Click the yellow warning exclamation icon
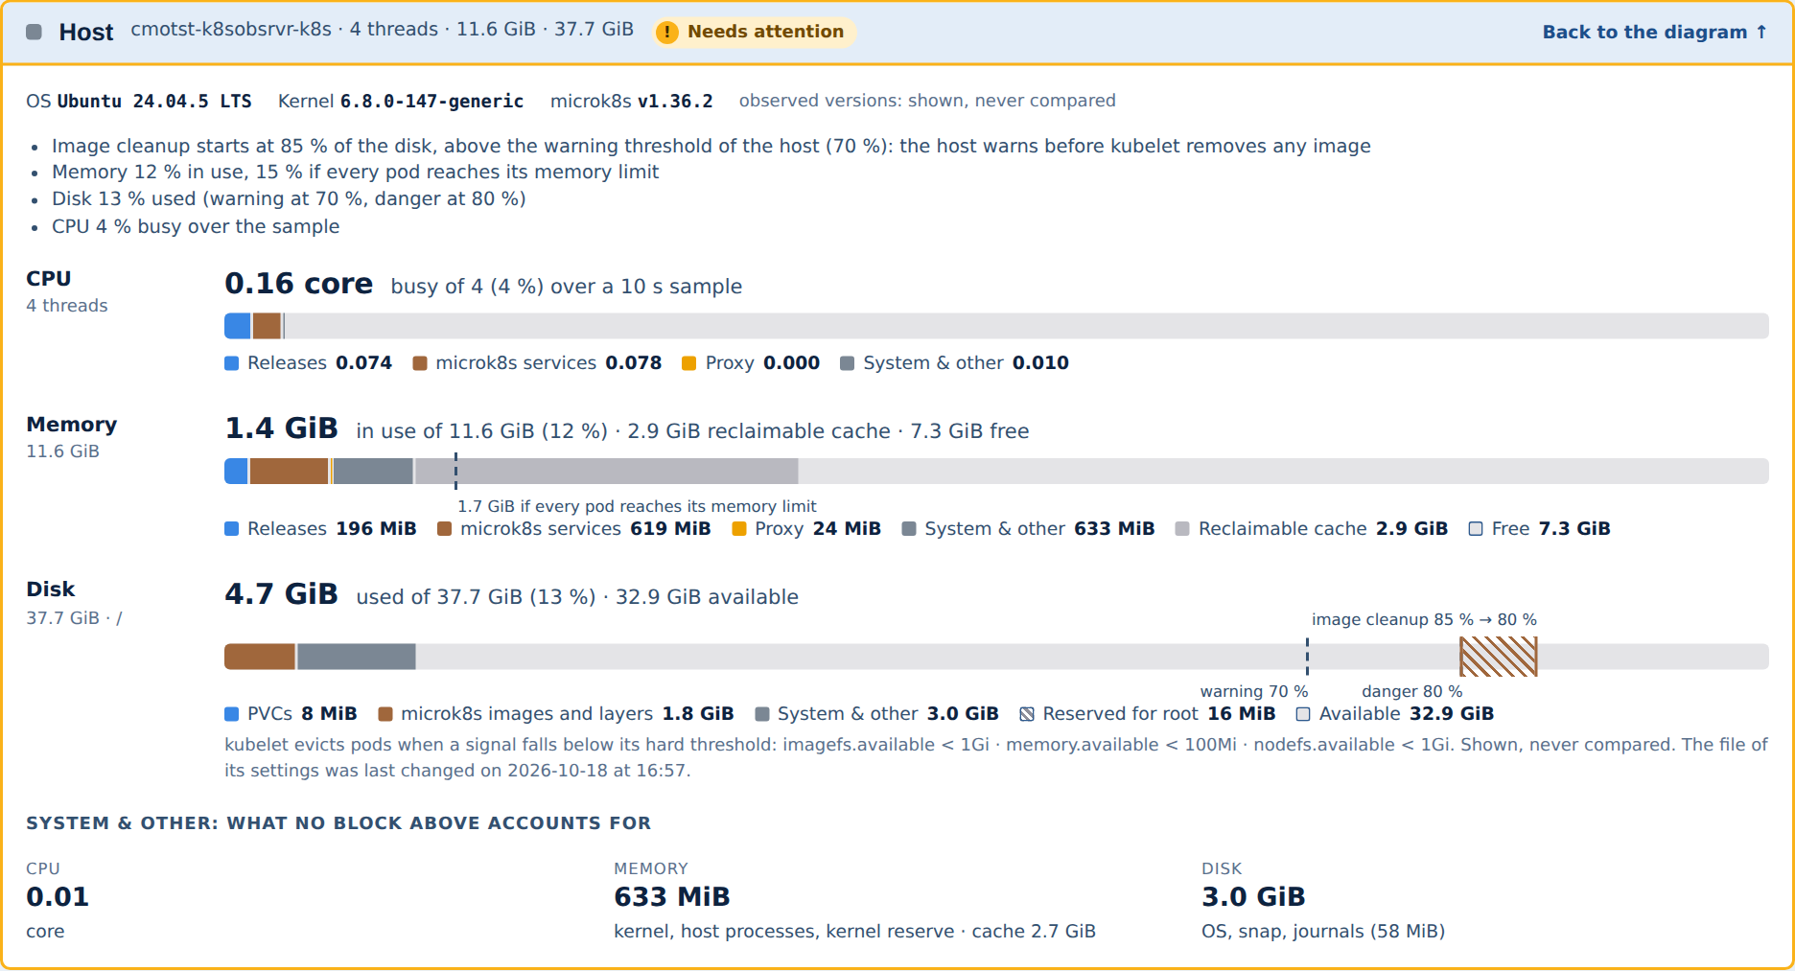 (x=666, y=32)
